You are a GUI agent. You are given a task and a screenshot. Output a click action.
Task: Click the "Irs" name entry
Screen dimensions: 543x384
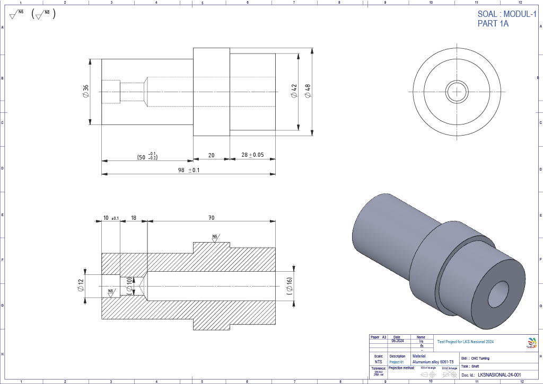[x=422, y=341]
